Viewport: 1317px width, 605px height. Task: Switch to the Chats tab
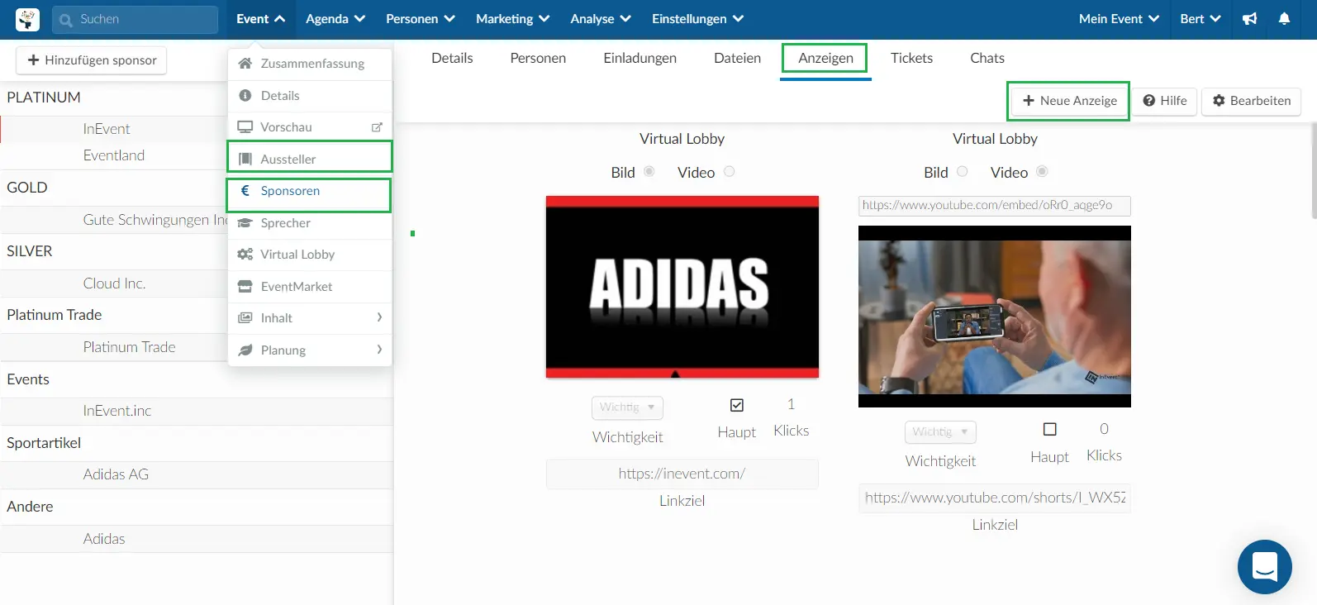pos(987,58)
